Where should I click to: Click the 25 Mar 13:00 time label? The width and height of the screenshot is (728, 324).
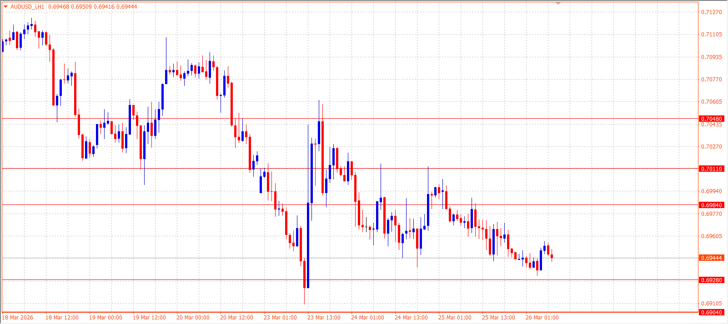point(498,318)
